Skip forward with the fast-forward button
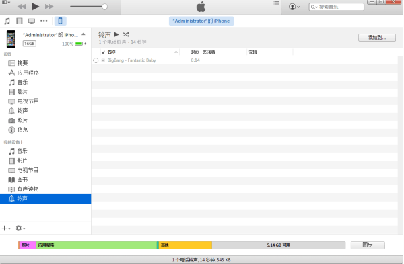The image size is (404, 264). click(49, 7)
